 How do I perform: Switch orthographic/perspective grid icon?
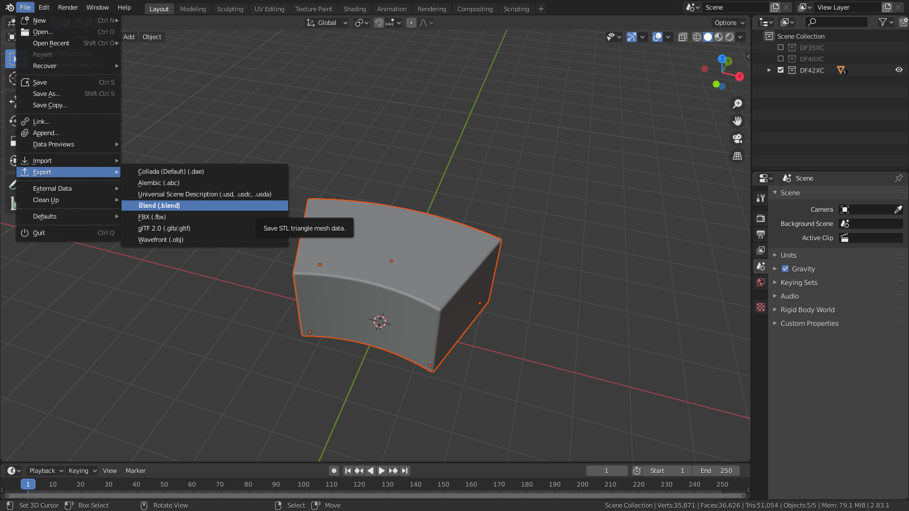737,156
